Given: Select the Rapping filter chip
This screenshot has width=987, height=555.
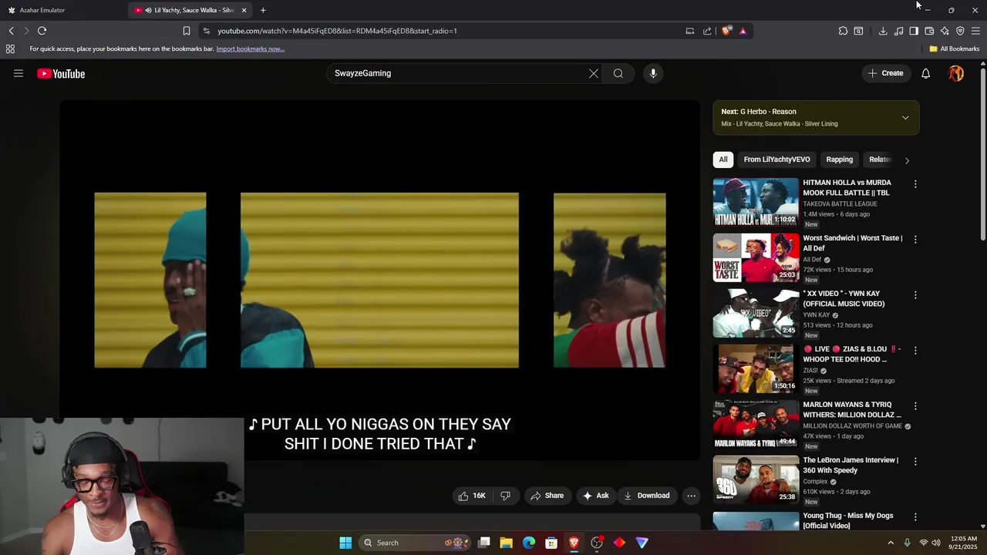Looking at the screenshot, I should pos(840,160).
